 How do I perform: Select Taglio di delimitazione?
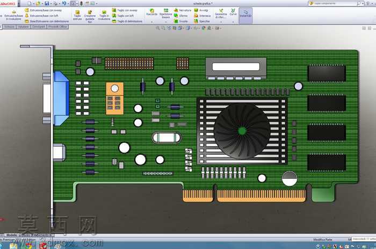click(127, 21)
